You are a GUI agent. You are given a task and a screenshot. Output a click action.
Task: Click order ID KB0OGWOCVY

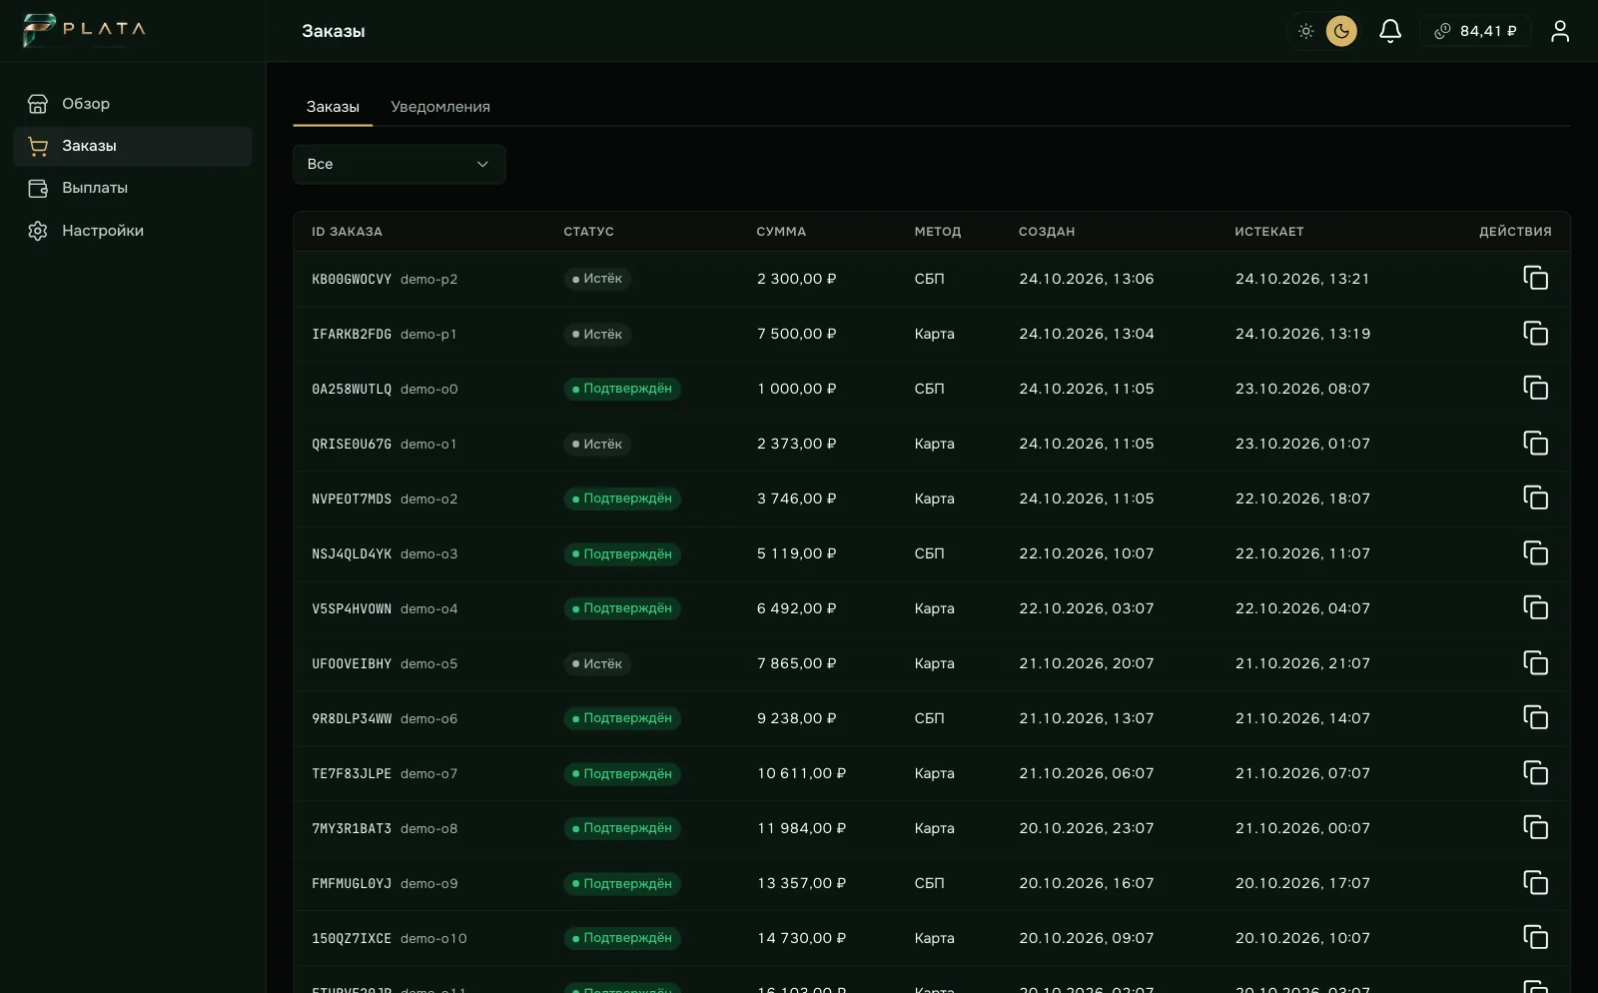[x=352, y=280]
